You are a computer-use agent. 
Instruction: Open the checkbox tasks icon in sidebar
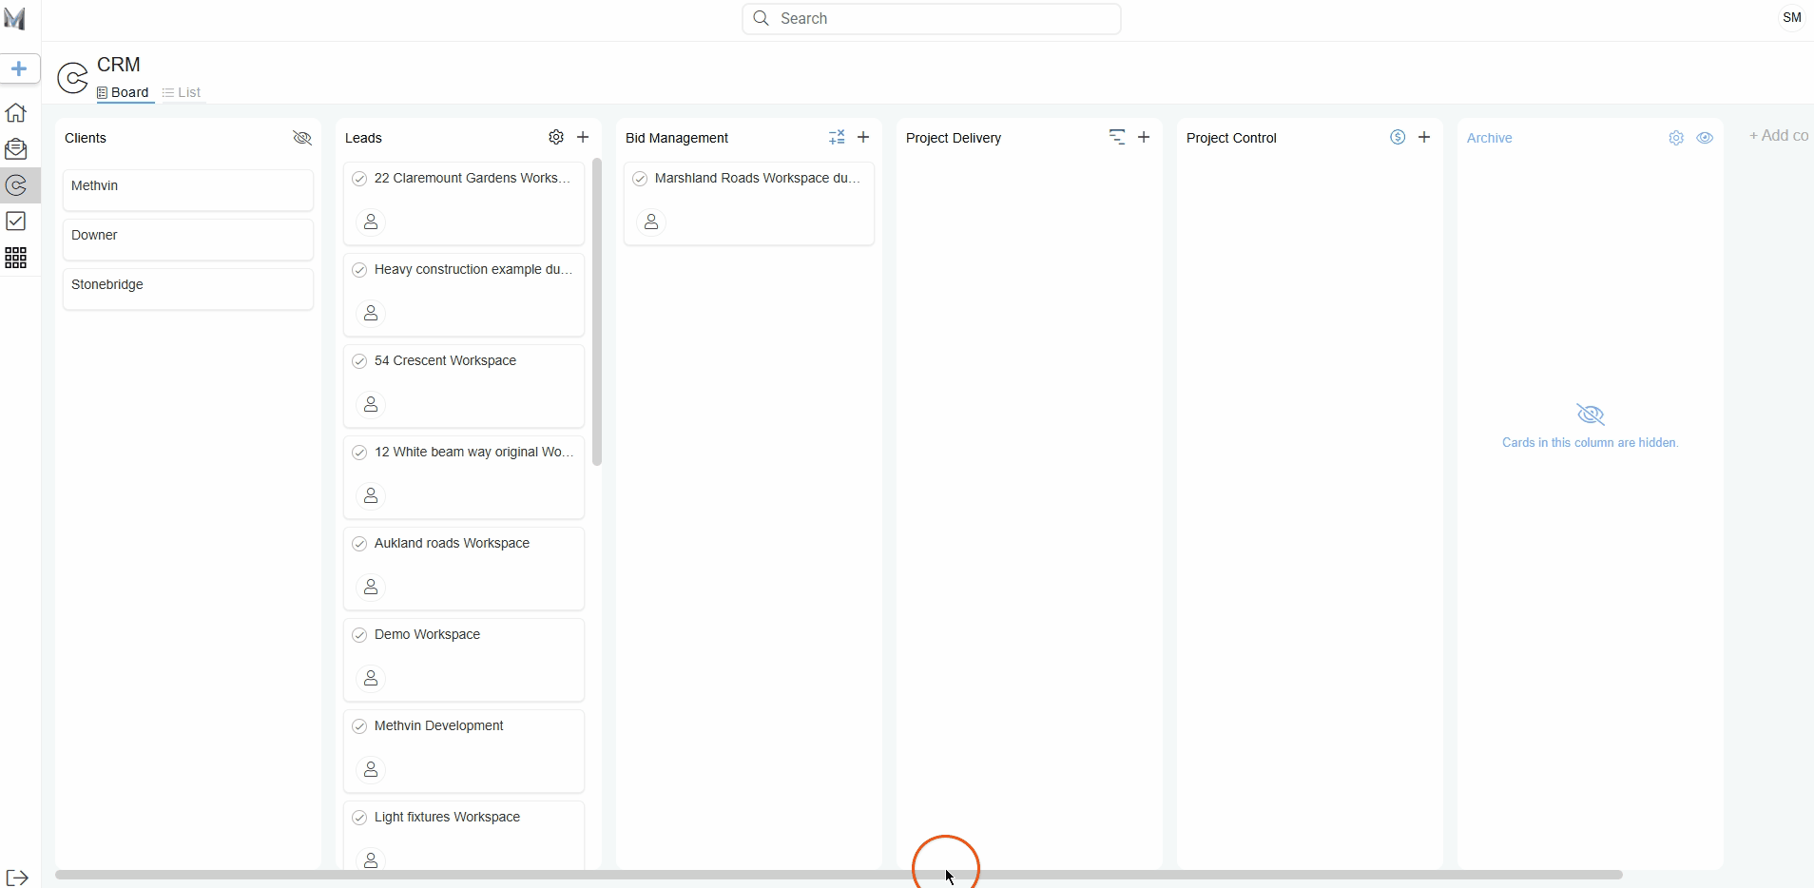pyautogui.click(x=16, y=222)
